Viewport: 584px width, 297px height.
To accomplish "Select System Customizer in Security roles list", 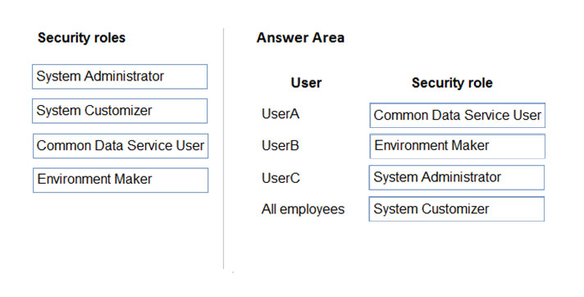I will [120, 111].
